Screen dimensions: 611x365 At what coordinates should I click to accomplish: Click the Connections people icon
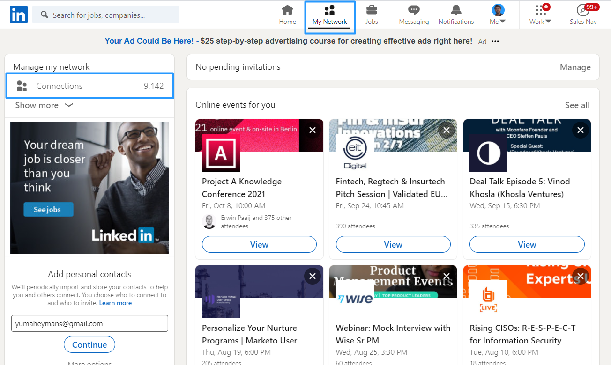pos(22,86)
